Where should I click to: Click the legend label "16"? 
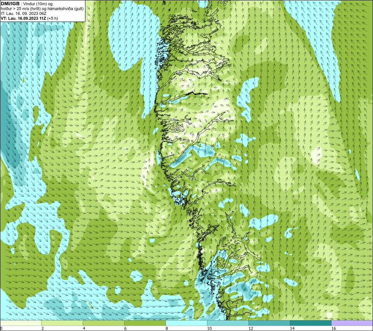333,328
